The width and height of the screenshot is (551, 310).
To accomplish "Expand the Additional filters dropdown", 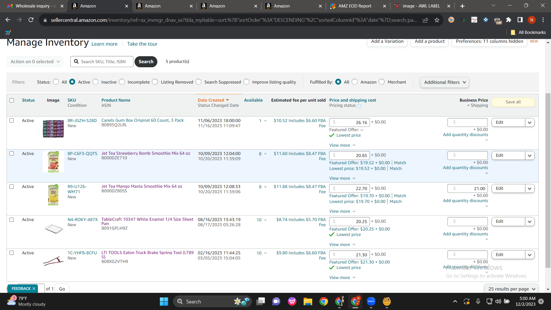I will pos(445,82).
